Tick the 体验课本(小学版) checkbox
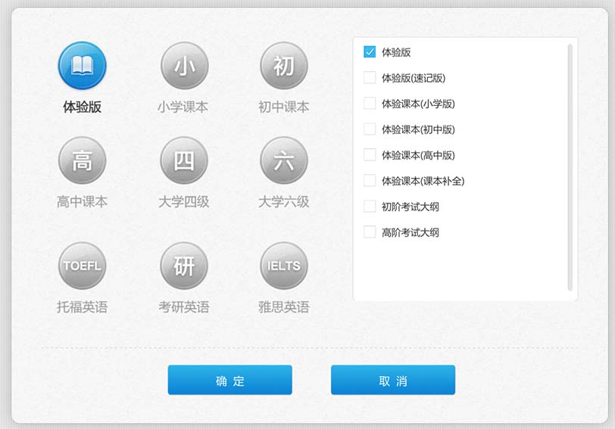Screen dimensions: 615x429 point(370,104)
